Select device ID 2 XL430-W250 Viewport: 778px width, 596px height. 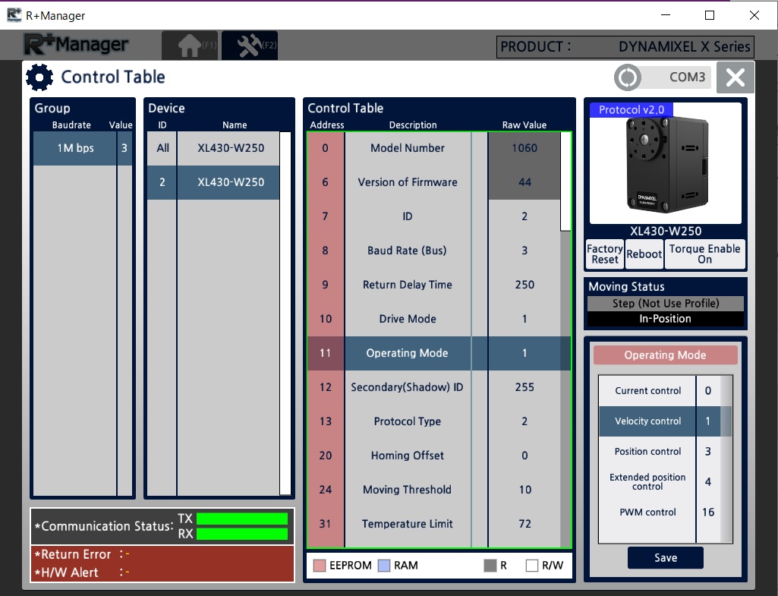(x=213, y=182)
